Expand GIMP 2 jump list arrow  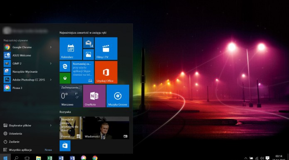(51, 64)
